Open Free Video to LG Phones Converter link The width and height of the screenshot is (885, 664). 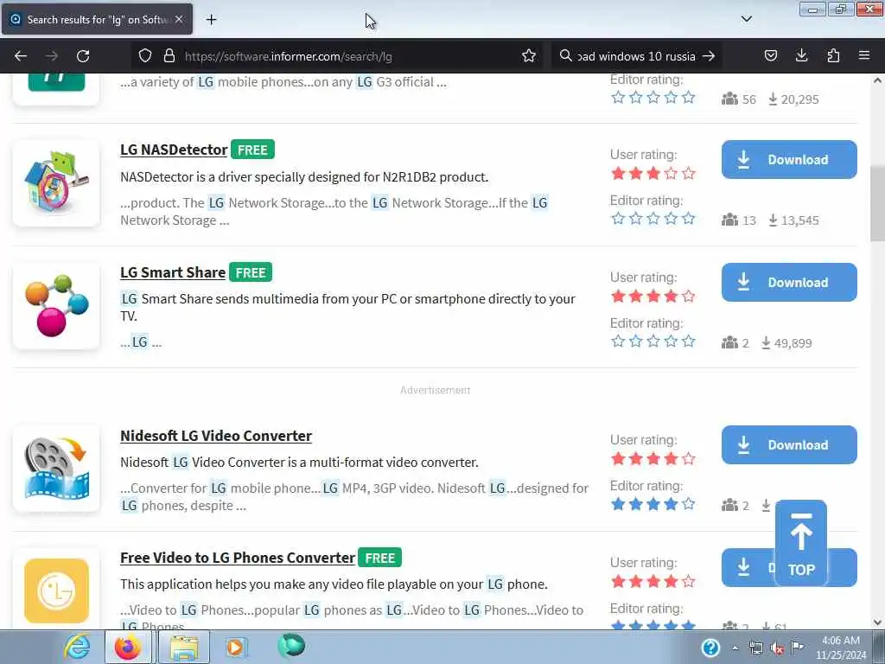pyautogui.click(x=238, y=558)
